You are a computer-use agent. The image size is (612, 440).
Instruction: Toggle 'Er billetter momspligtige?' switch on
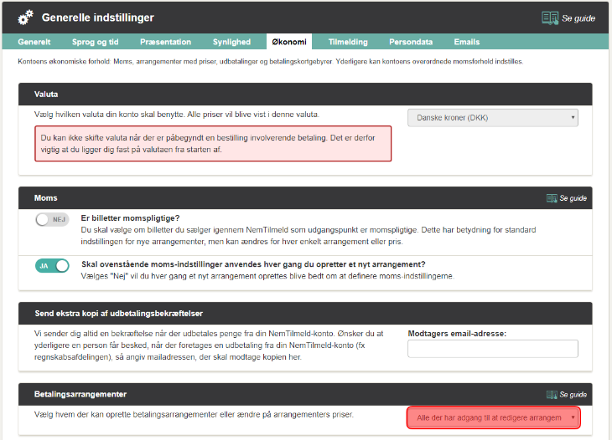tap(52, 220)
